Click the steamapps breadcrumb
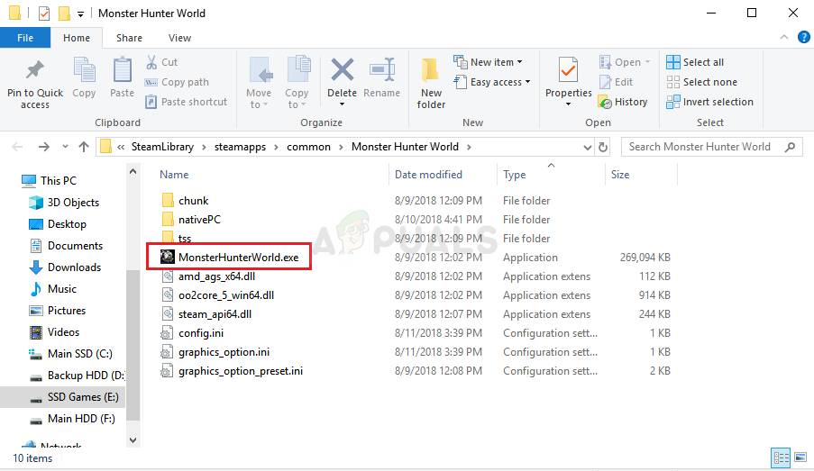Viewport: 814px width, 471px height. [240, 148]
